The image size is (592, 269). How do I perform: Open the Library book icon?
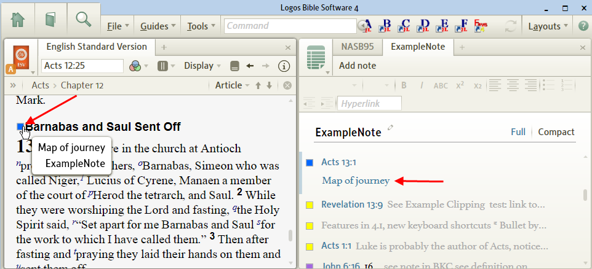50,19
